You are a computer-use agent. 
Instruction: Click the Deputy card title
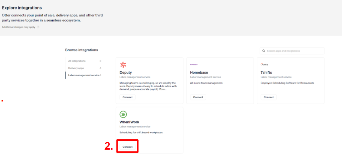[x=126, y=73]
